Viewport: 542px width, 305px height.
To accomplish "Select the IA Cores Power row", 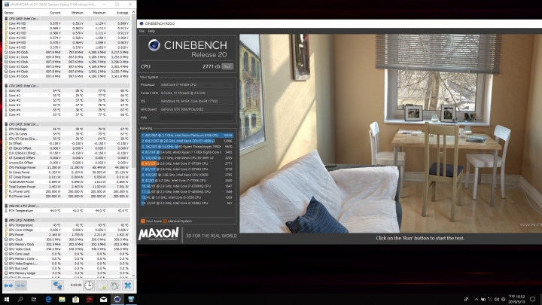I will pos(67,172).
